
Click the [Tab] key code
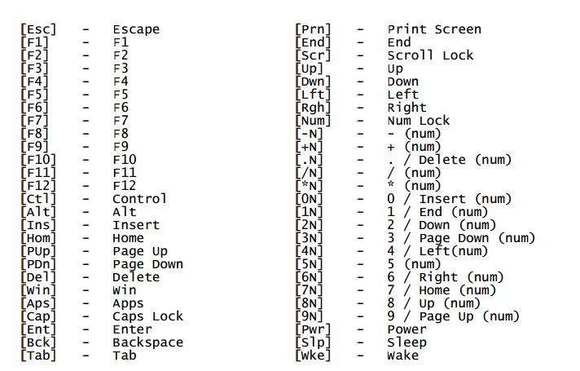(38, 356)
